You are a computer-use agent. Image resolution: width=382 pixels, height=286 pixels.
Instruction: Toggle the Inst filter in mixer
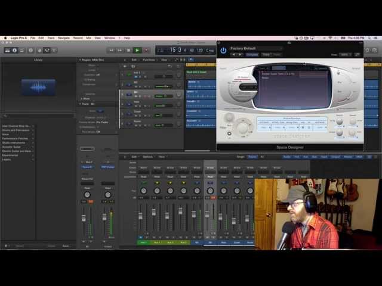[x=297, y=157]
